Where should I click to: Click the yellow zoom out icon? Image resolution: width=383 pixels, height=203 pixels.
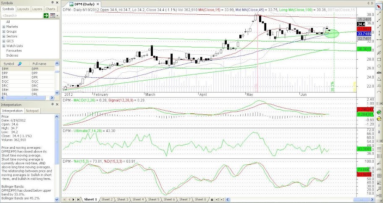pyautogui.click(x=379, y=119)
